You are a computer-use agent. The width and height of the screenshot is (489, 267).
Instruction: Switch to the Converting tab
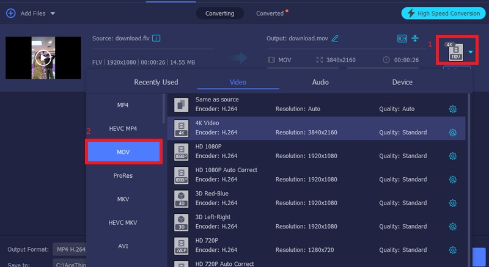(219, 13)
